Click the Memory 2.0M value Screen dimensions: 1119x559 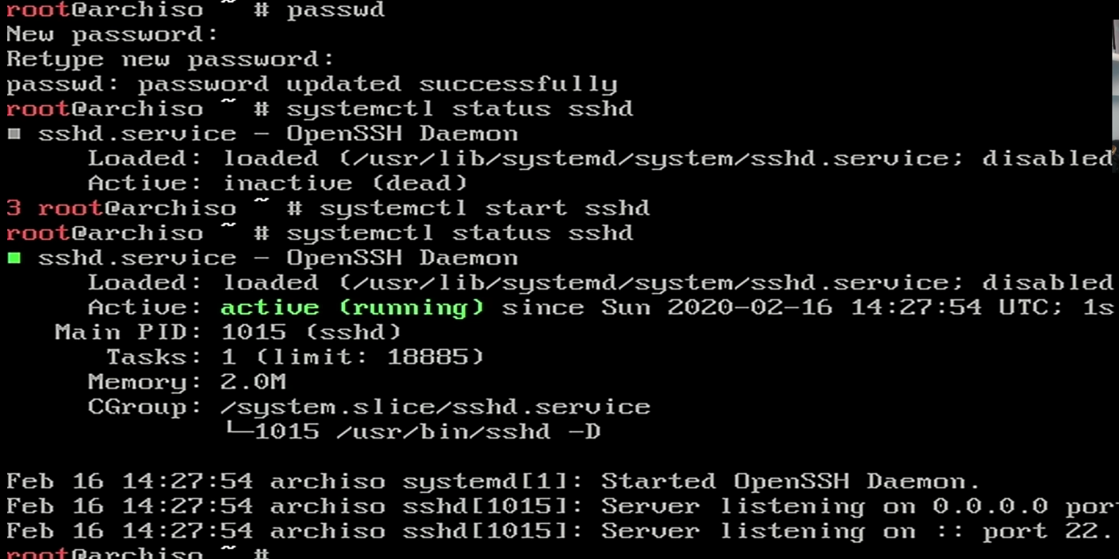click(253, 382)
